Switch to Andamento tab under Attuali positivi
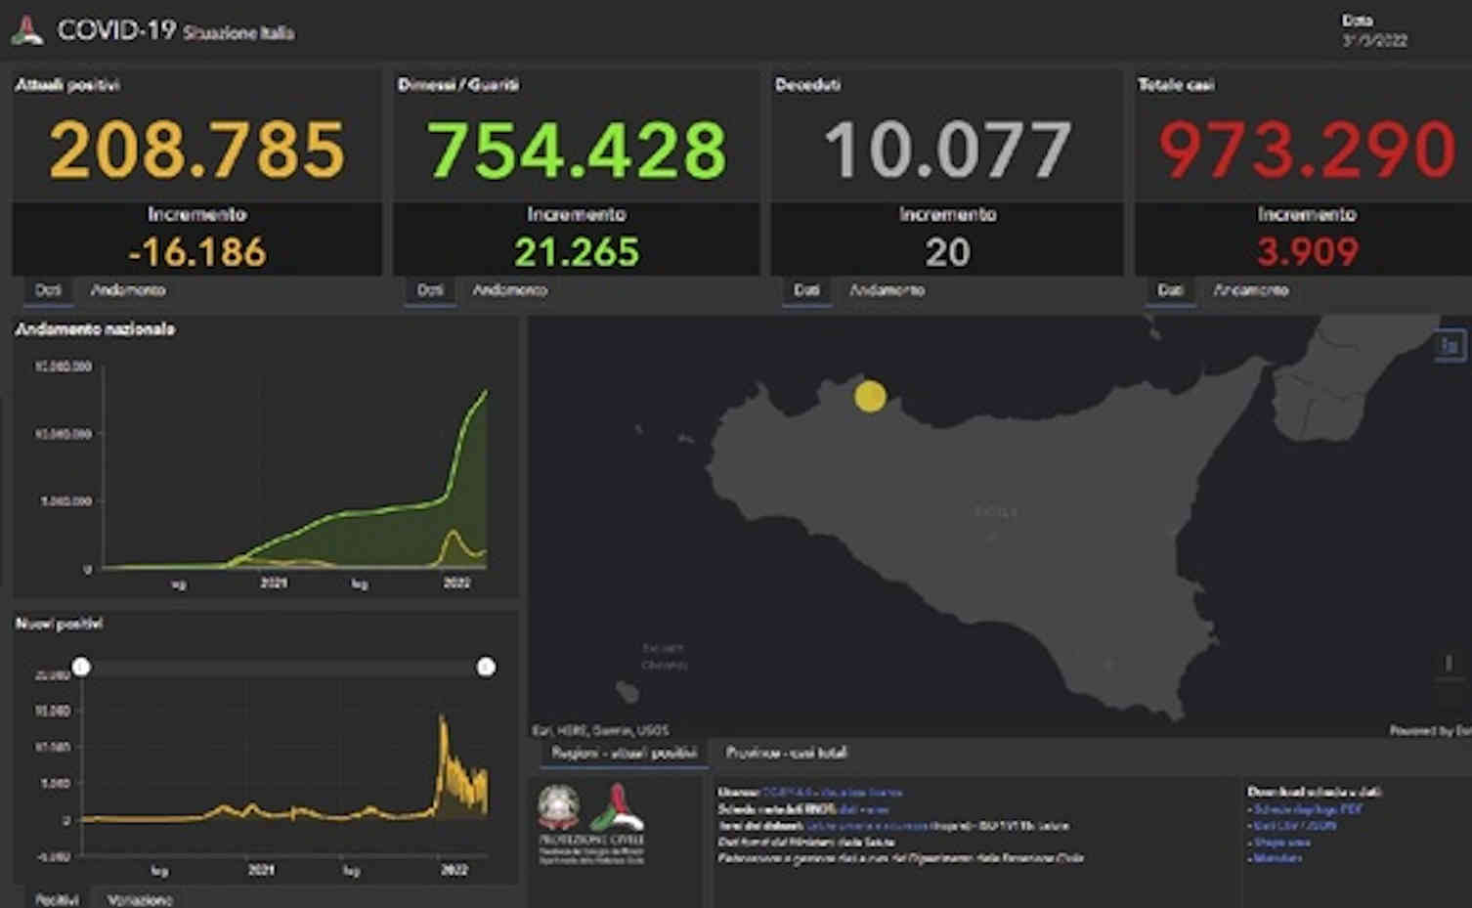Image resolution: width=1472 pixels, height=908 pixels. (x=128, y=290)
